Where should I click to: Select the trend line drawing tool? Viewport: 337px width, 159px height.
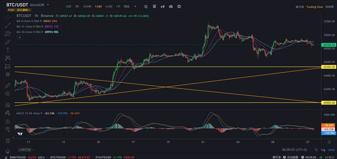tap(8, 25)
